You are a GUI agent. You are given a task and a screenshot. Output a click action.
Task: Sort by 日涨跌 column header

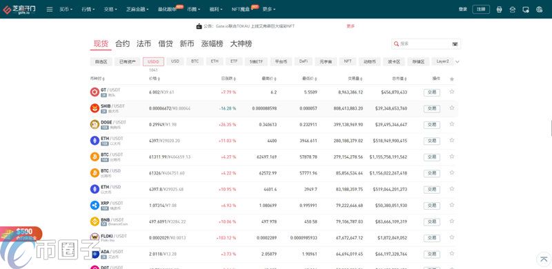228,79
